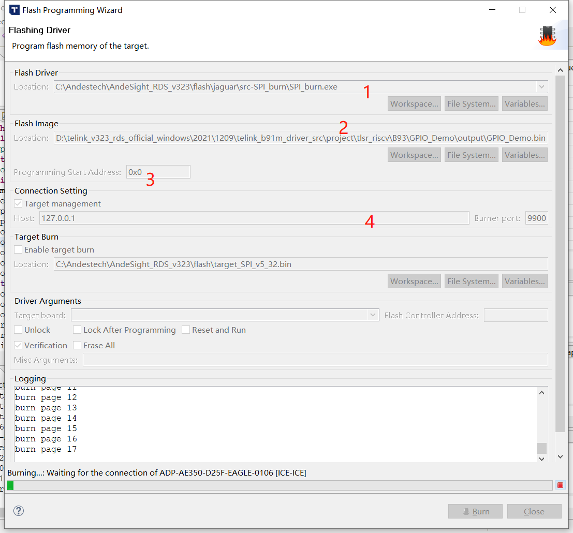Click Flash Image Variables button
The image size is (573, 533).
pyautogui.click(x=525, y=155)
